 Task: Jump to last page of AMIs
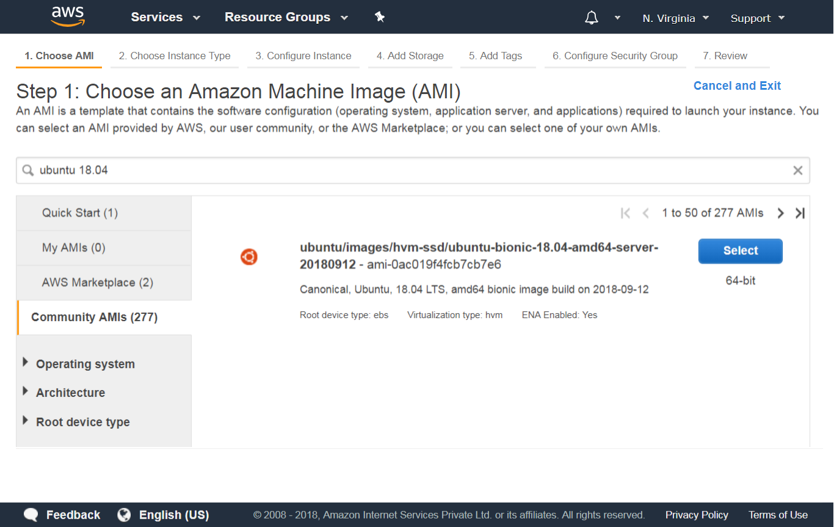coord(800,213)
